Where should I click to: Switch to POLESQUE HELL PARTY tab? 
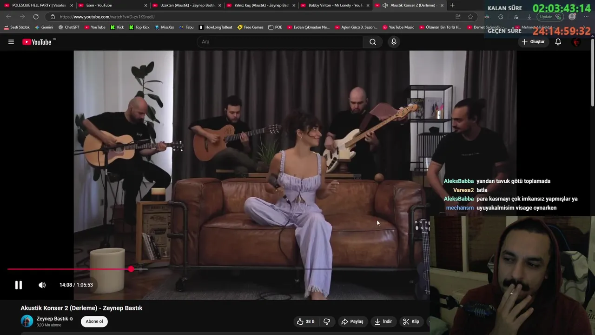[x=38, y=5]
